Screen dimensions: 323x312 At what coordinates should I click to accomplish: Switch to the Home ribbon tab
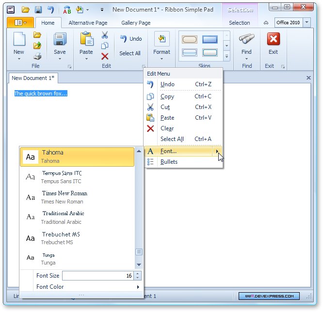48,23
